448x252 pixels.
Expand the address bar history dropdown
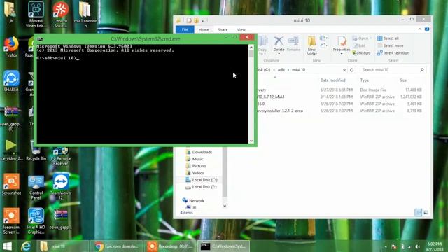coord(344,70)
